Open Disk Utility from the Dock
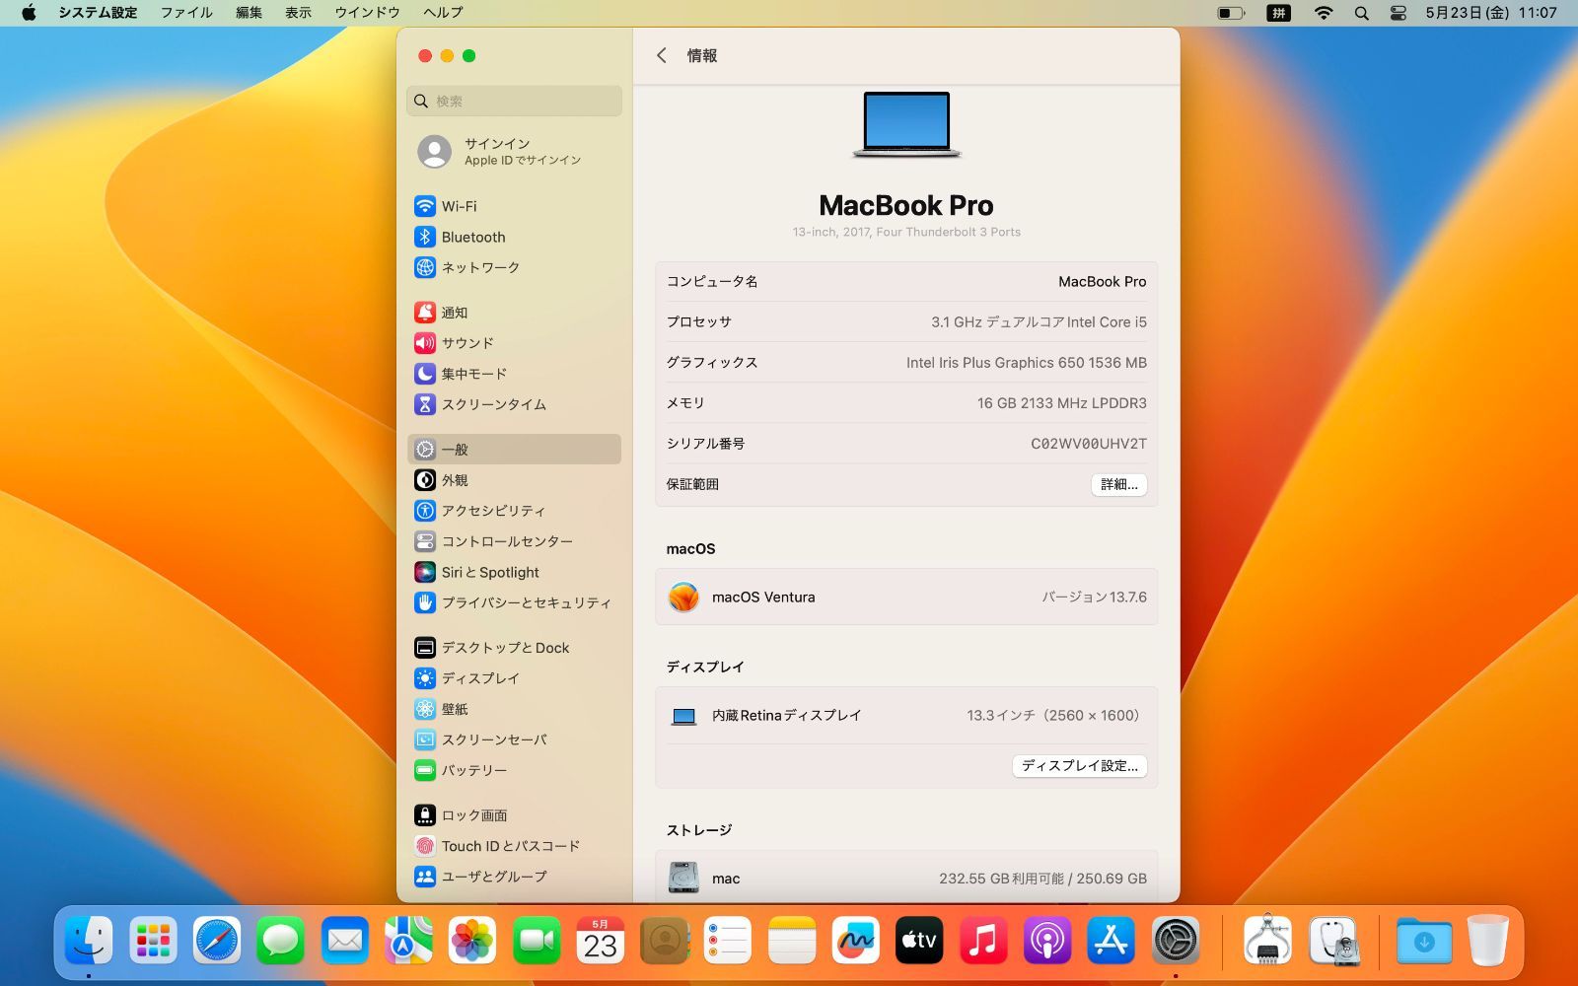Viewport: 1578px width, 986px height. click(1334, 941)
